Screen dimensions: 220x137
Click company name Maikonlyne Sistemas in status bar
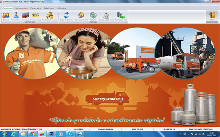point(21,129)
